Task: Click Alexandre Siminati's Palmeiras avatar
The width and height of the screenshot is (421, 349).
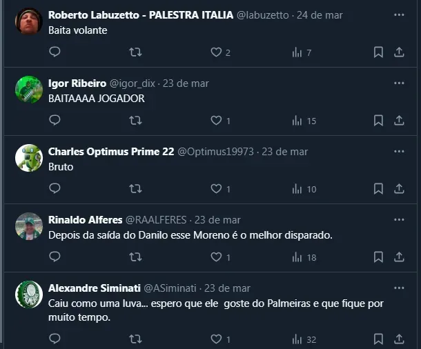Action: click(28, 295)
